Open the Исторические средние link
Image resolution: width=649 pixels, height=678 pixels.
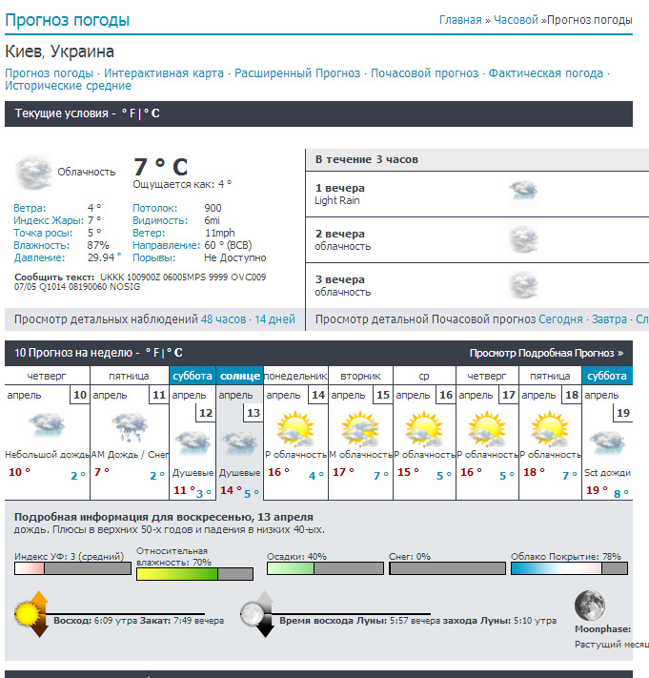pos(68,86)
